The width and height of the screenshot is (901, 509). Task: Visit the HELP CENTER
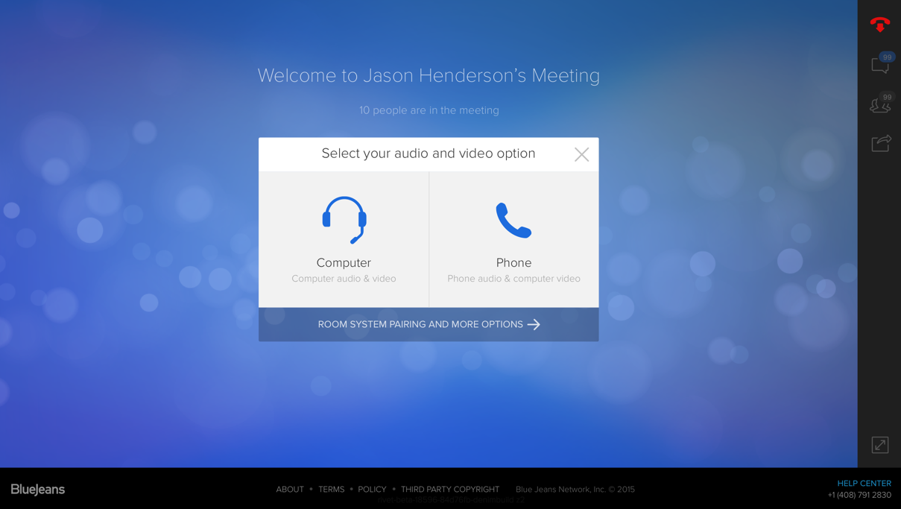click(x=864, y=483)
